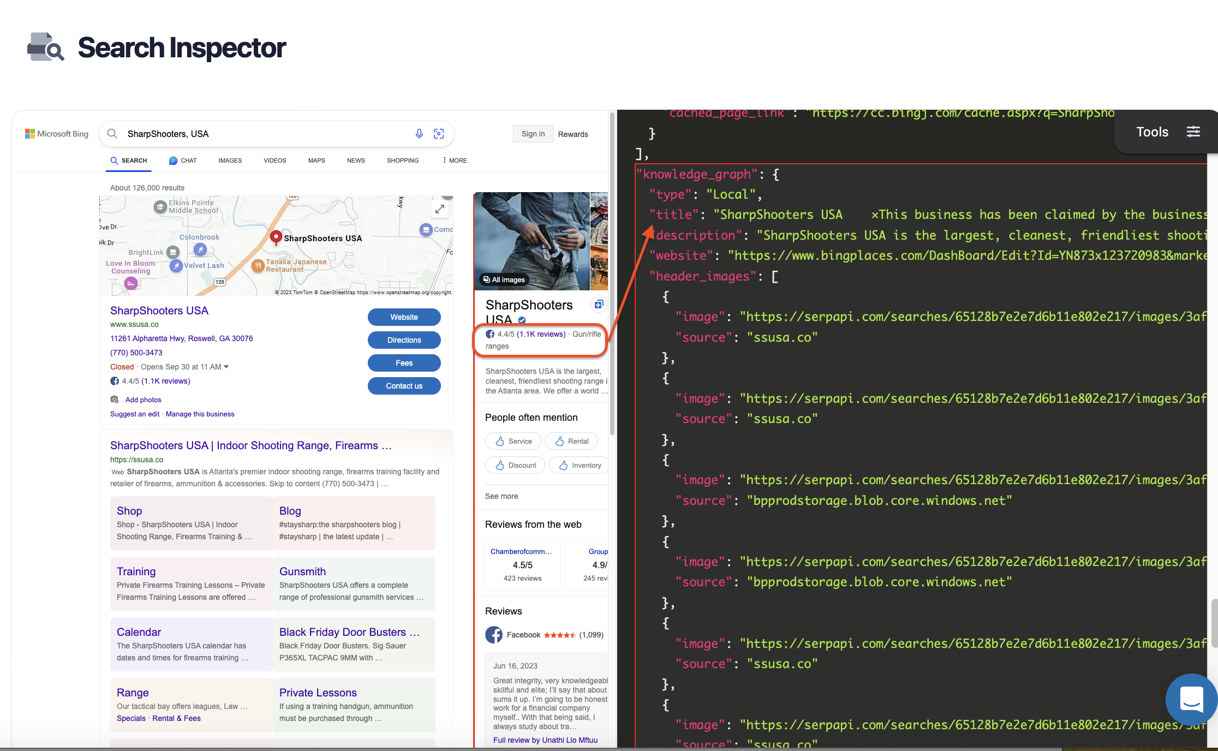
Task: Switch to the MAPS tab
Action: click(x=316, y=160)
